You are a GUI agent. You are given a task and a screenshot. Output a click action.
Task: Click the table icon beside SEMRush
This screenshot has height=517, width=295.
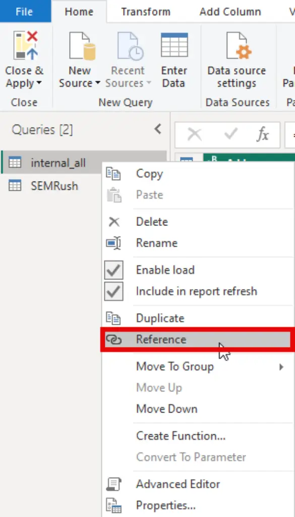(x=15, y=185)
